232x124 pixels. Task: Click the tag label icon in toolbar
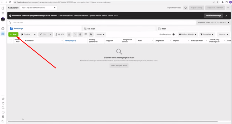(91, 35)
